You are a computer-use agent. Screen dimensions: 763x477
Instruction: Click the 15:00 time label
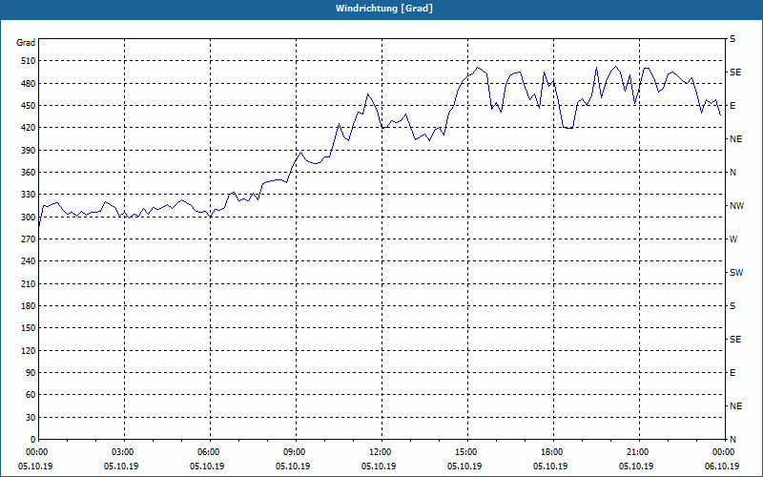tap(464, 451)
